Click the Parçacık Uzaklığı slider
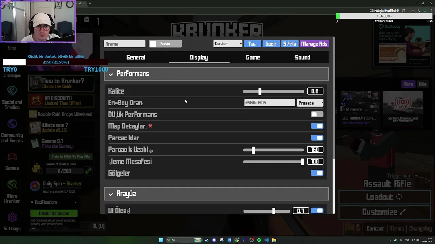Screen dimensions: 435x244 point(274,150)
